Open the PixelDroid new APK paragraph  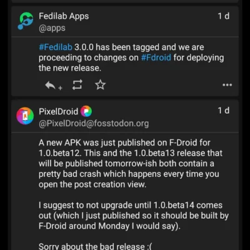click(x=131, y=164)
